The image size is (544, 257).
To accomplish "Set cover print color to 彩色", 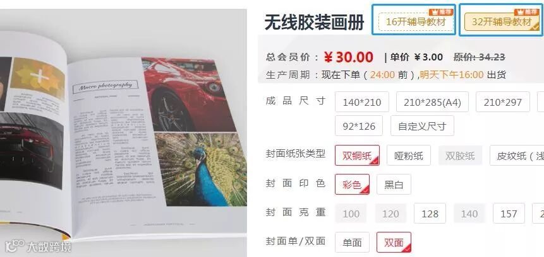I will (352, 185).
